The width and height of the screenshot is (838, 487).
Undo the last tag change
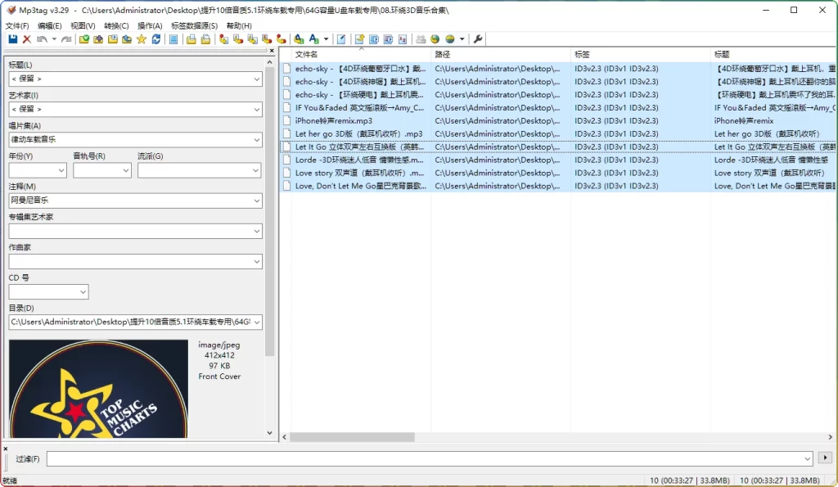click(x=42, y=38)
